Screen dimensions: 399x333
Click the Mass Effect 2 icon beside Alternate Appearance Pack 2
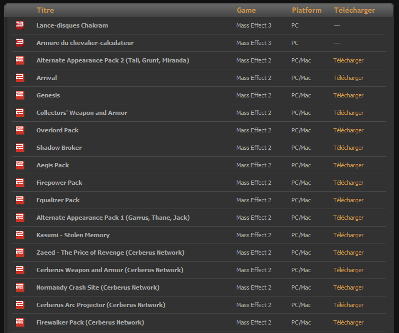pos(20,60)
